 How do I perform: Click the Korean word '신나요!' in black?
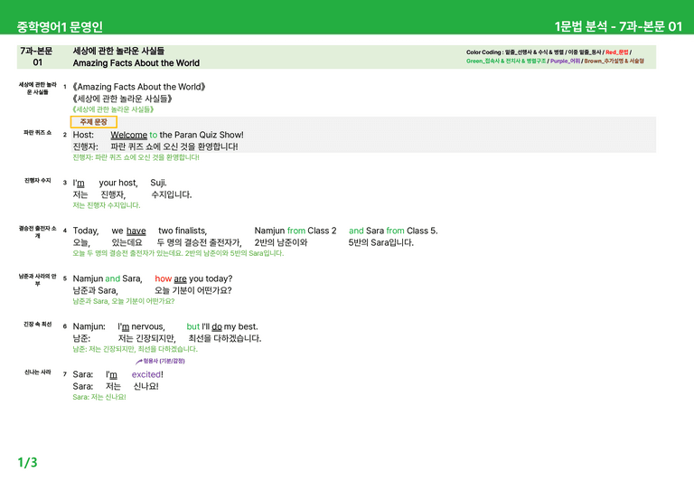click(145, 386)
